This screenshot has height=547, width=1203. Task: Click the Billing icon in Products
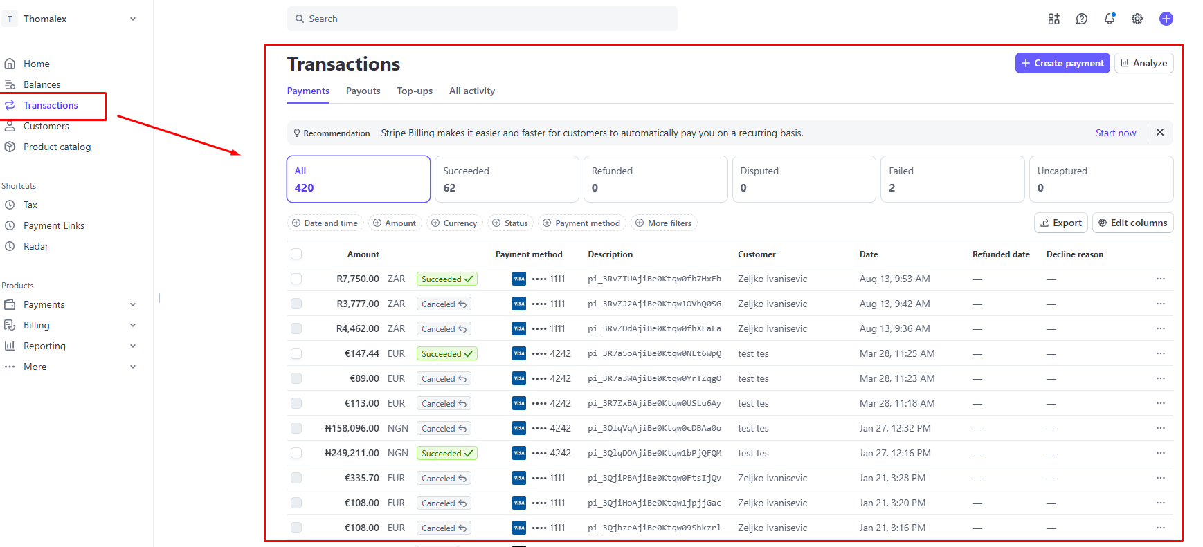[x=10, y=325]
